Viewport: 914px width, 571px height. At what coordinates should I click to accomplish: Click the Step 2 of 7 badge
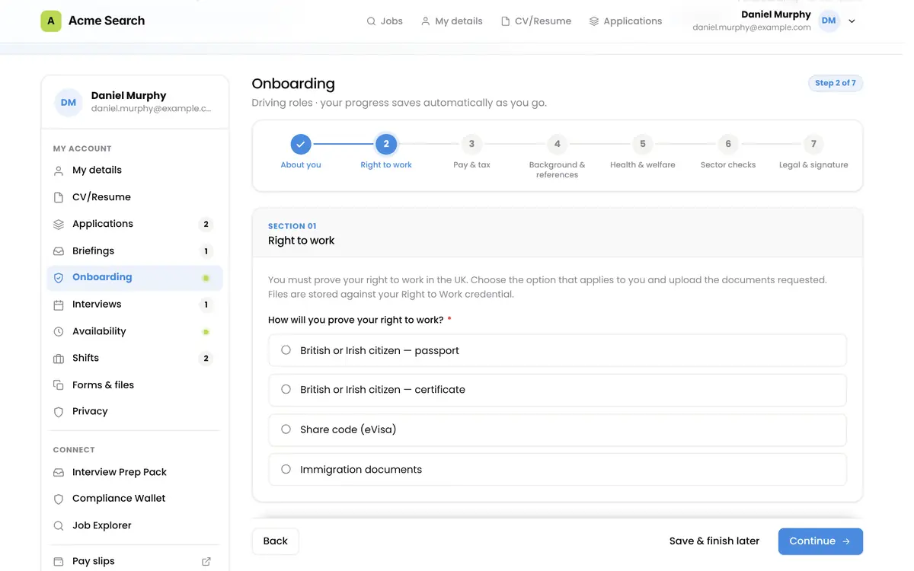pos(836,83)
